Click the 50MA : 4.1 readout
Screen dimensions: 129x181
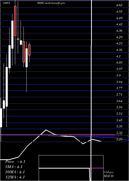15,172
